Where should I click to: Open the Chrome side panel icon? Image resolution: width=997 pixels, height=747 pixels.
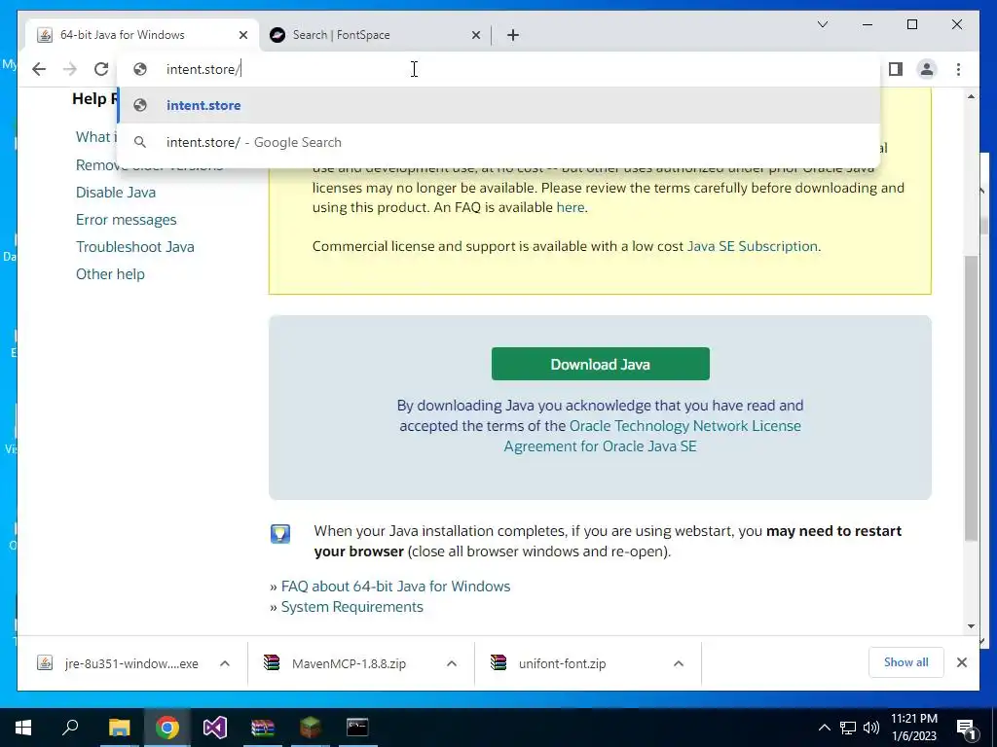(896, 69)
